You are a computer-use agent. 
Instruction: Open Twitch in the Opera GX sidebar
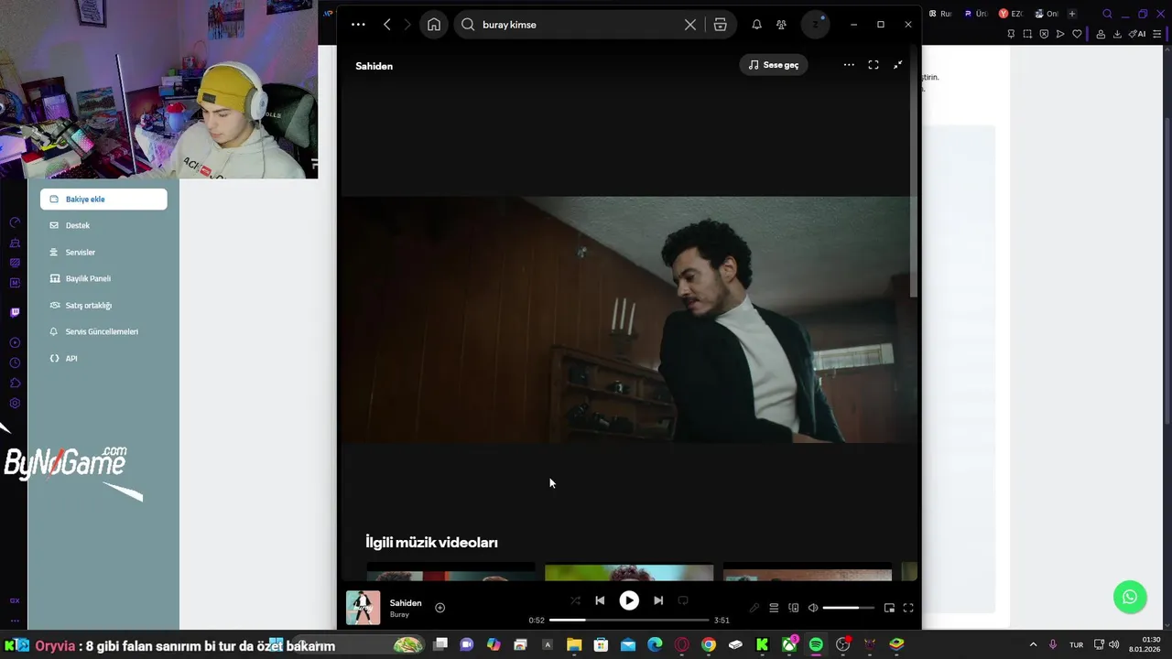(15, 312)
